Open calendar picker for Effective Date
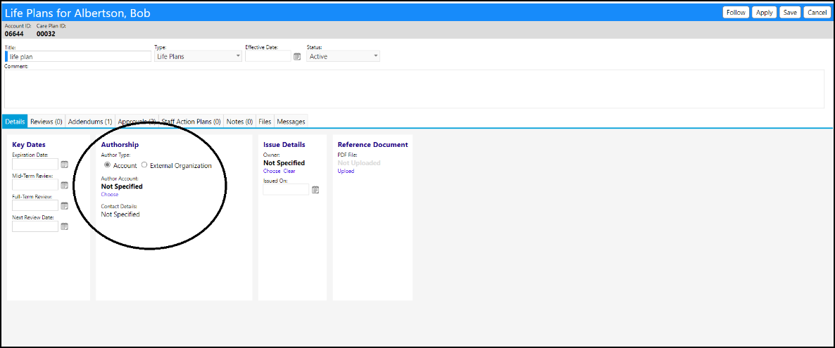Screen dimensions: 835x348 pos(297,56)
